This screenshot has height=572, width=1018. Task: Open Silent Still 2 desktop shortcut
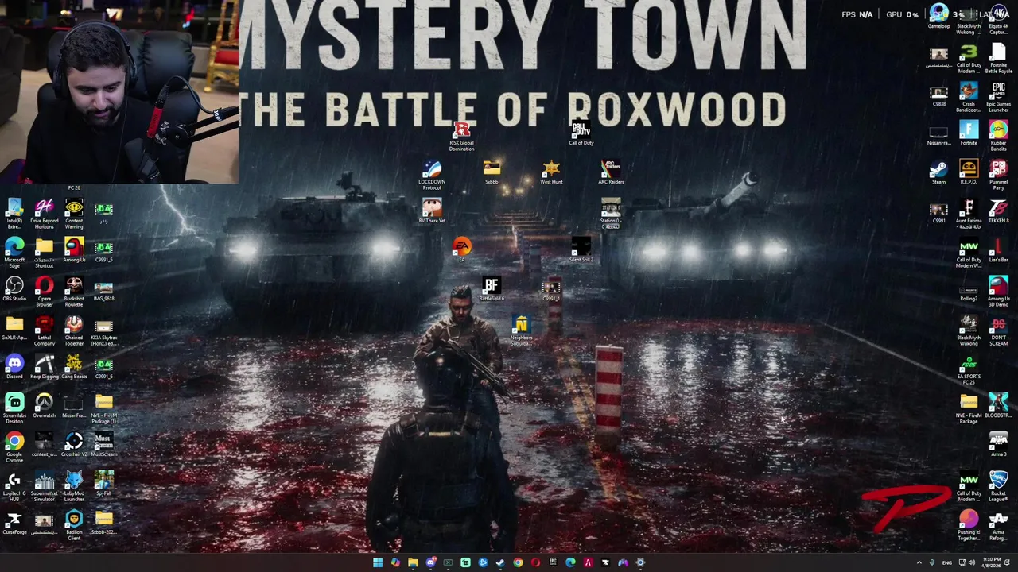(x=581, y=250)
